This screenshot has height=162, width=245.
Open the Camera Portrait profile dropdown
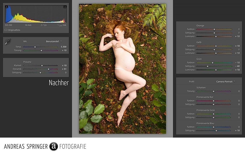click(226, 82)
